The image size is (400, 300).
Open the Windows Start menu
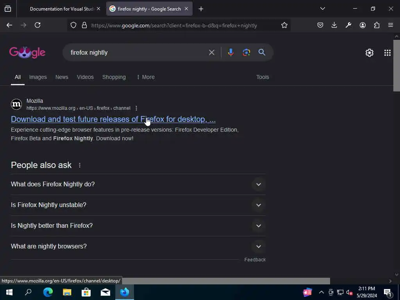coord(9,292)
